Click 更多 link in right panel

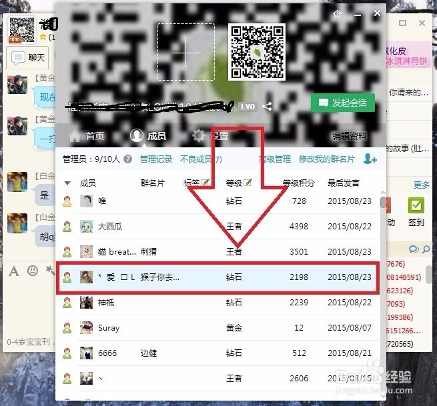click(422, 185)
